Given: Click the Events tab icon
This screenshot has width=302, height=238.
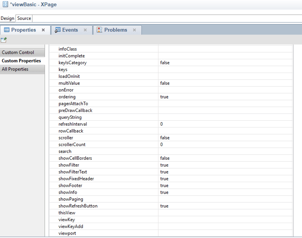Looking at the screenshot, I should (x=58, y=30).
